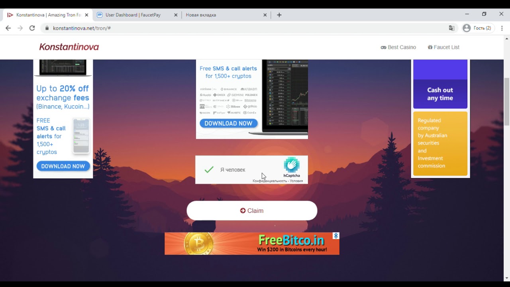This screenshot has width=510, height=287.
Task: Open a new browser tab with plus
Action: 279,15
